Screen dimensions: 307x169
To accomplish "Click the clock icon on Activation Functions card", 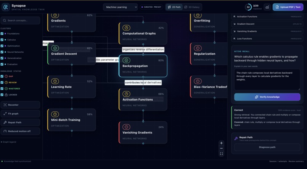I will point(126,94).
